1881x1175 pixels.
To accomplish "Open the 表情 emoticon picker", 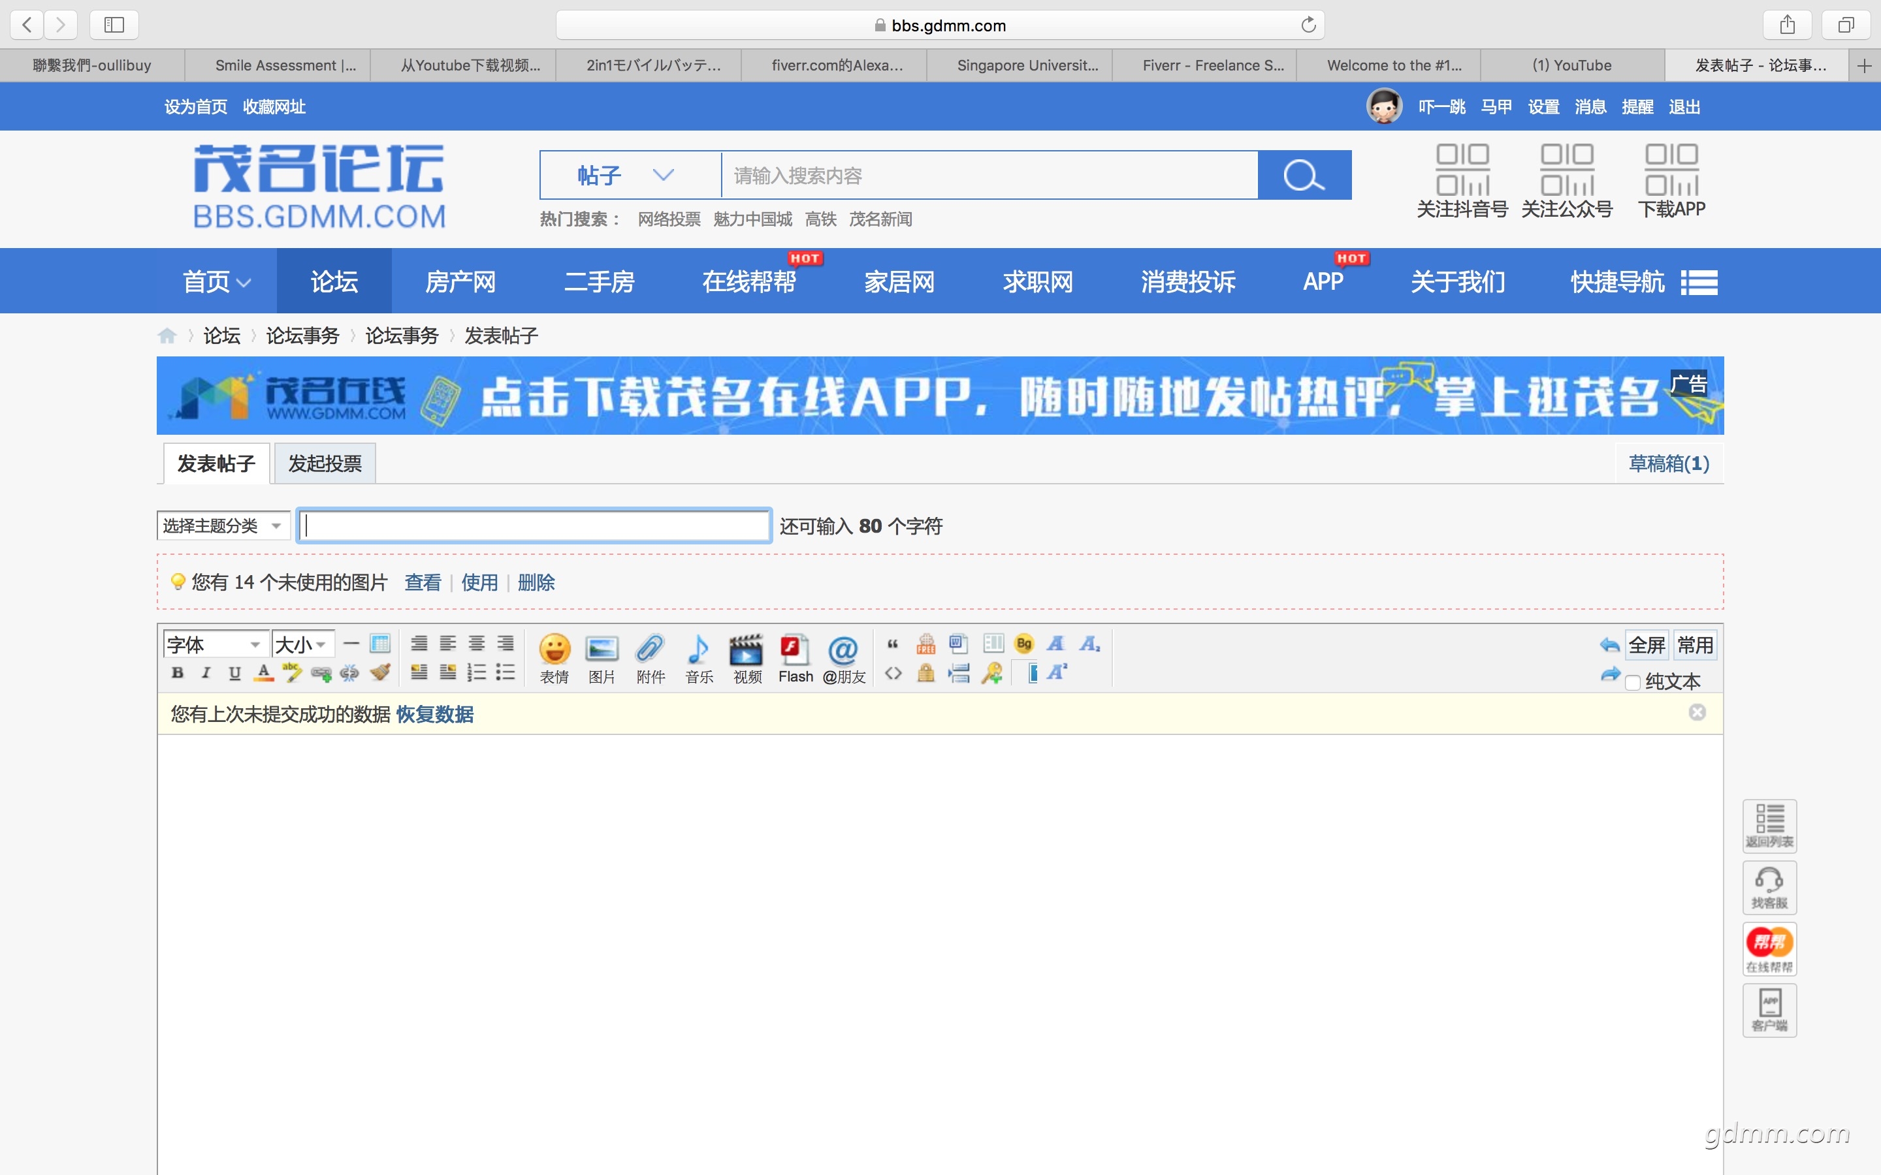I will 555,658.
